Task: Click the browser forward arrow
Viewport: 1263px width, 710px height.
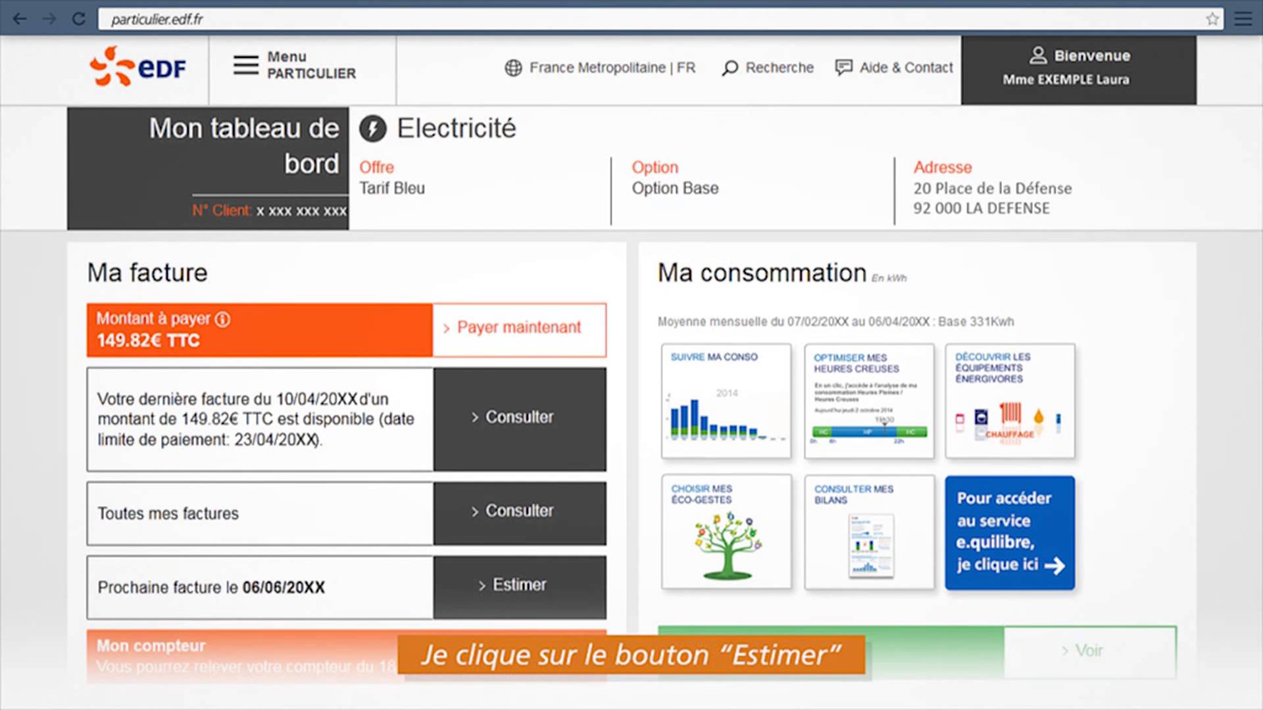Action: [49, 19]
